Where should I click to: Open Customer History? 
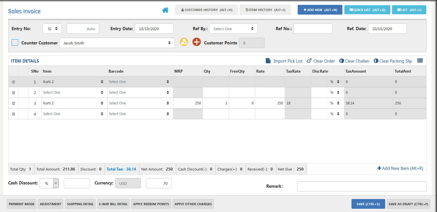pos(206,10)
